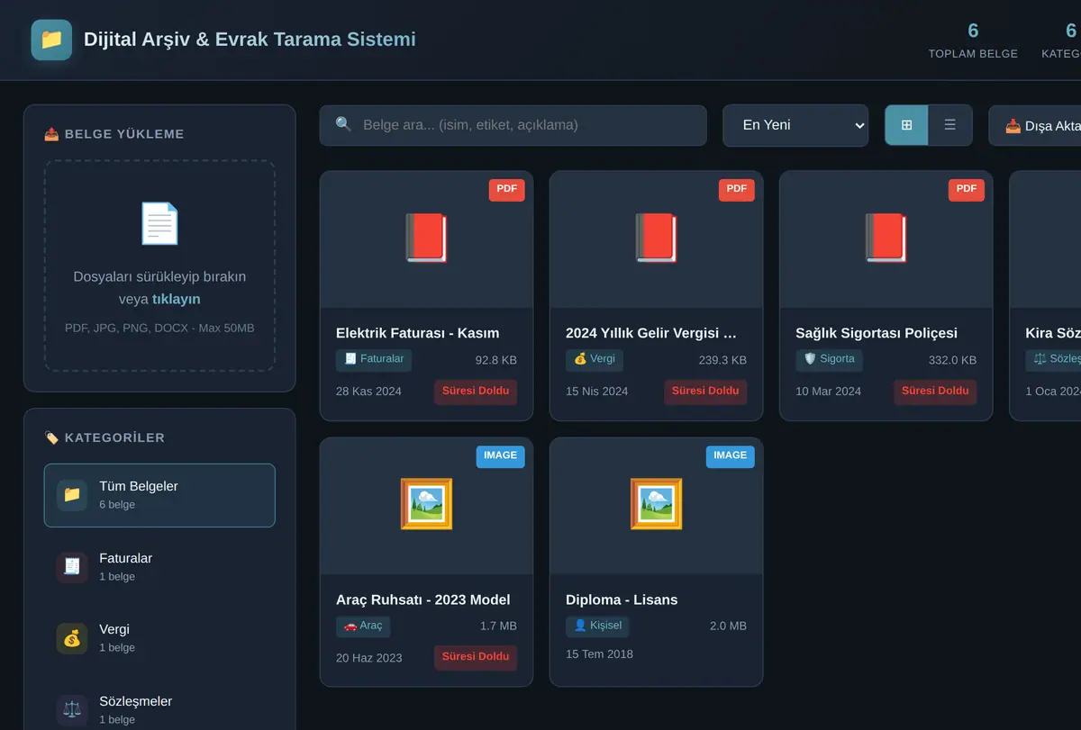Click the book icon on Sağlık Sigortası card

tap(886, 239)
